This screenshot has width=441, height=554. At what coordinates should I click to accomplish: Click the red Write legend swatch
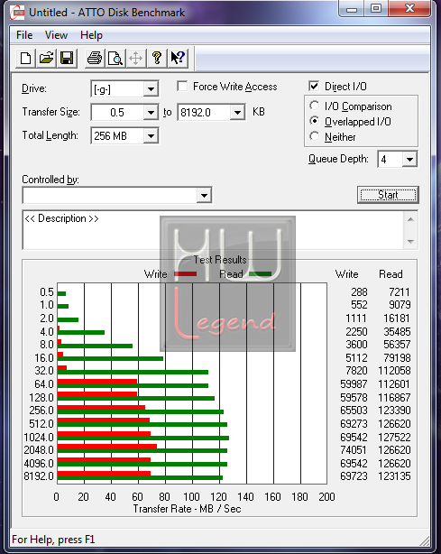pyautogui.click(x=186, y=273)
